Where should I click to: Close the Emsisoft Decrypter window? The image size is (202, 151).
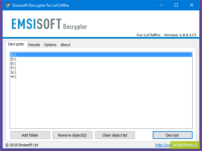(x=192, y=5)
